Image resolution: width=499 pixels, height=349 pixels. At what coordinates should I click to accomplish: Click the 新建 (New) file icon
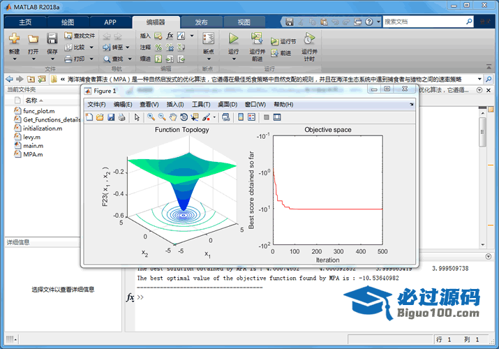(14, 39)
